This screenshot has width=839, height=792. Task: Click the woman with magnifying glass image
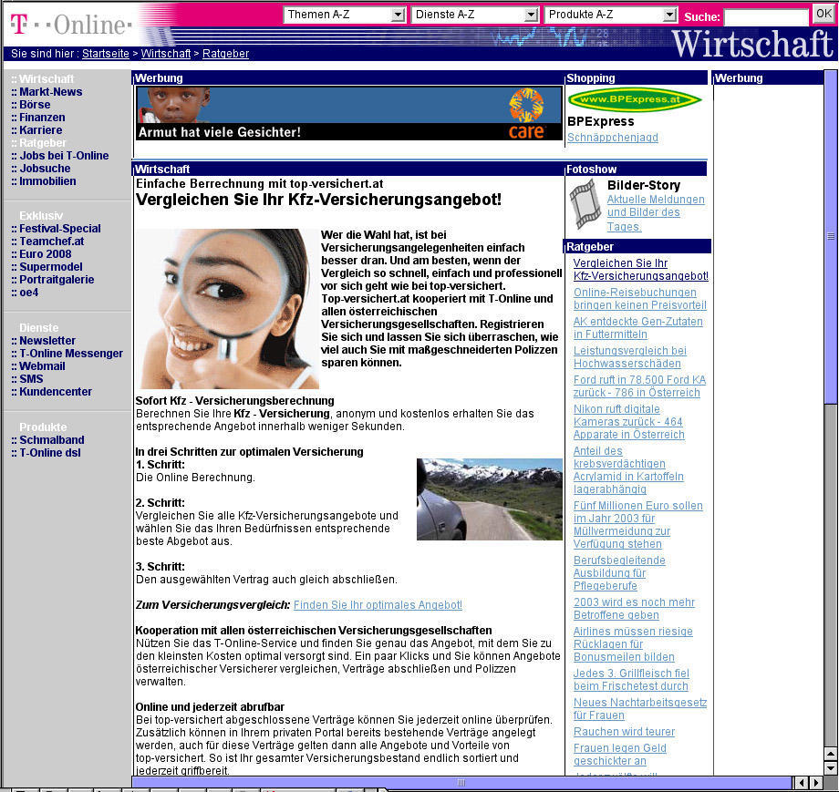(227, 308)
